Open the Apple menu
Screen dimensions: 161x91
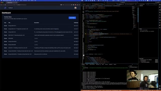coord(1,1)
